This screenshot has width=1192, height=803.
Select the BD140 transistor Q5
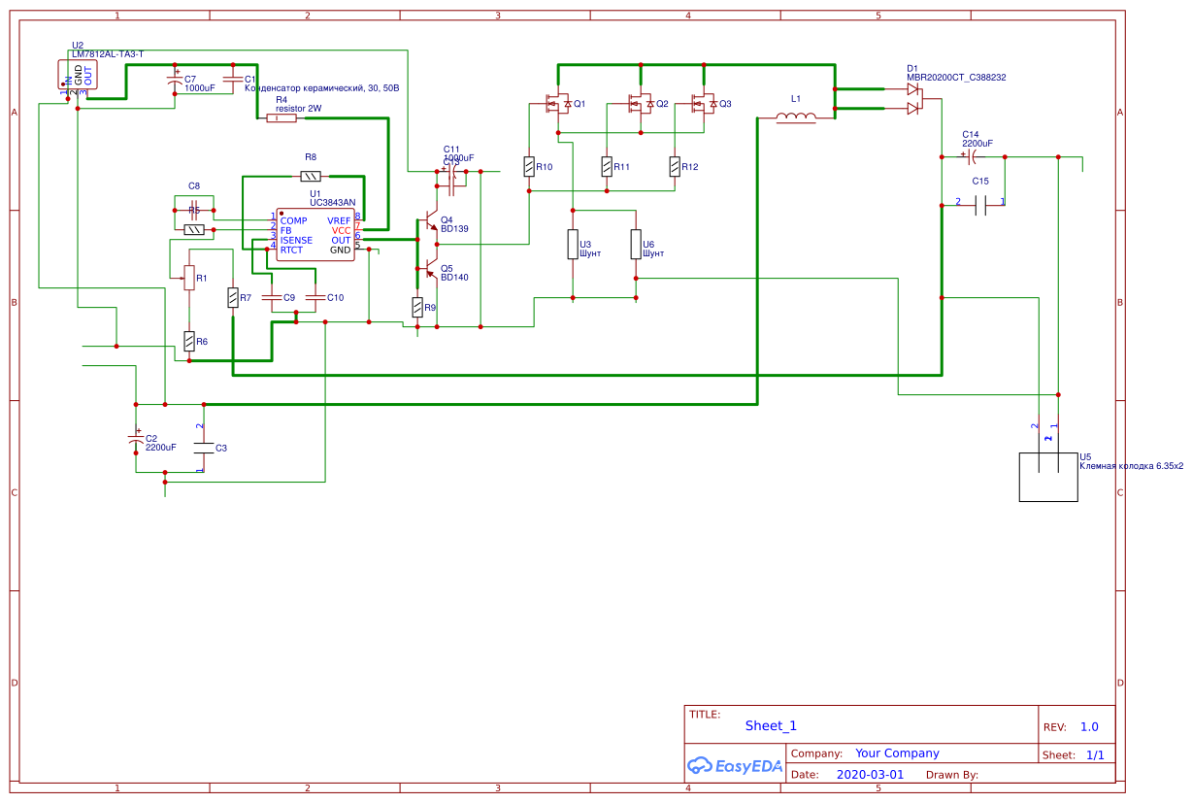(x=430, y=270)
